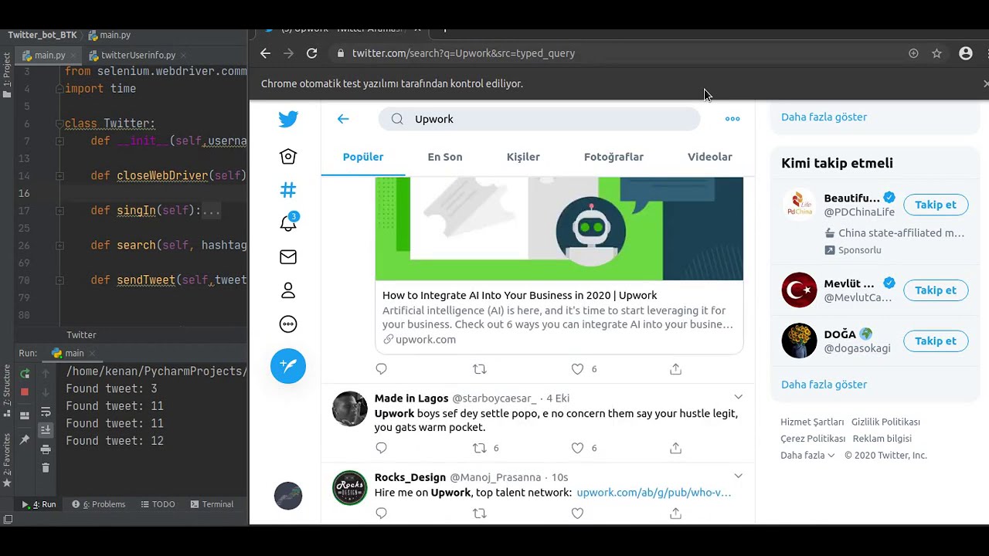989x556 pixels.
Task: Switch to Popüler tab
Action: coord(363,157)
